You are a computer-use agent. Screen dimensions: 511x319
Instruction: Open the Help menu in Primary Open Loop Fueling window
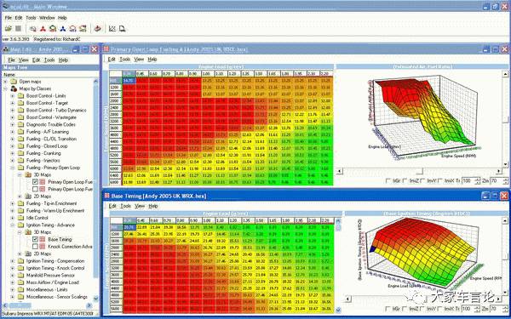pyautogui.click(x=152, y=60)
